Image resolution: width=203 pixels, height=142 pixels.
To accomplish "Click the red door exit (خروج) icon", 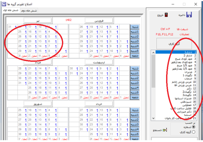I will pyautogui.click(x=166, y=15).
